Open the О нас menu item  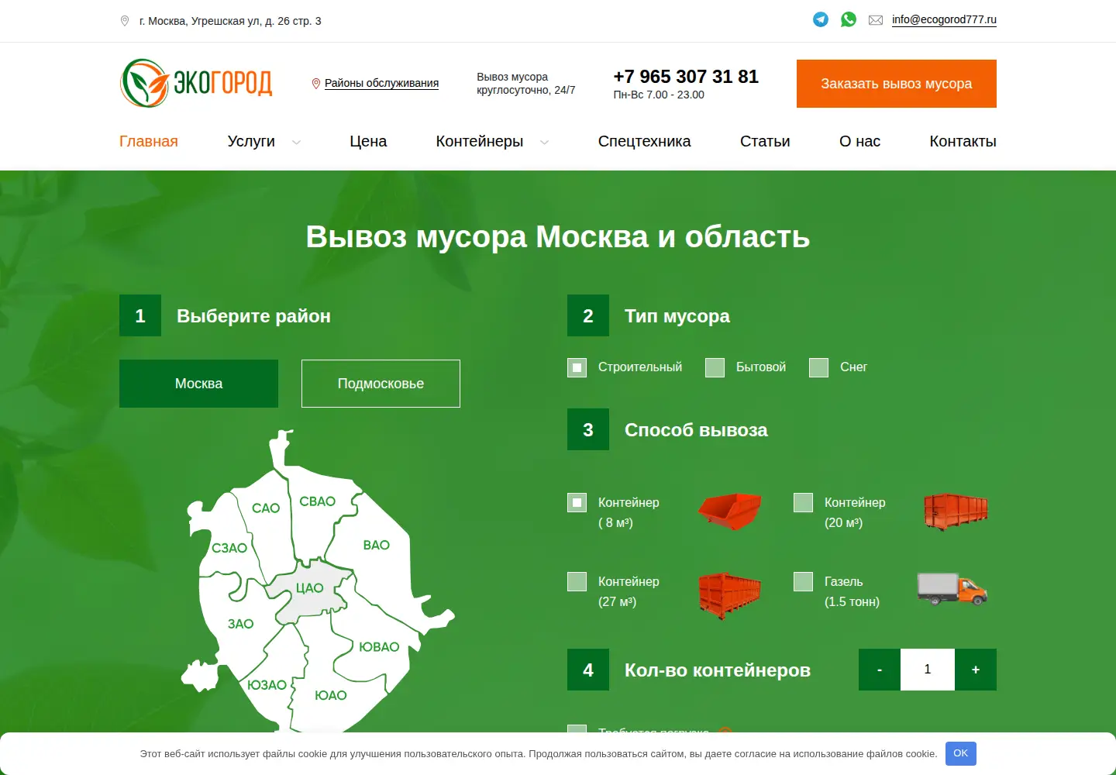860,141
